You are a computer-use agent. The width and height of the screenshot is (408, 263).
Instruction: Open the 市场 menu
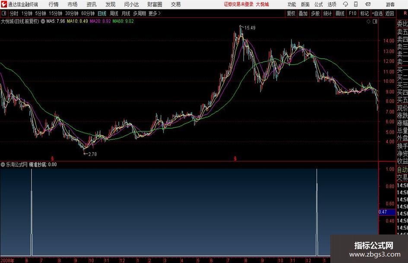[73, 4]
